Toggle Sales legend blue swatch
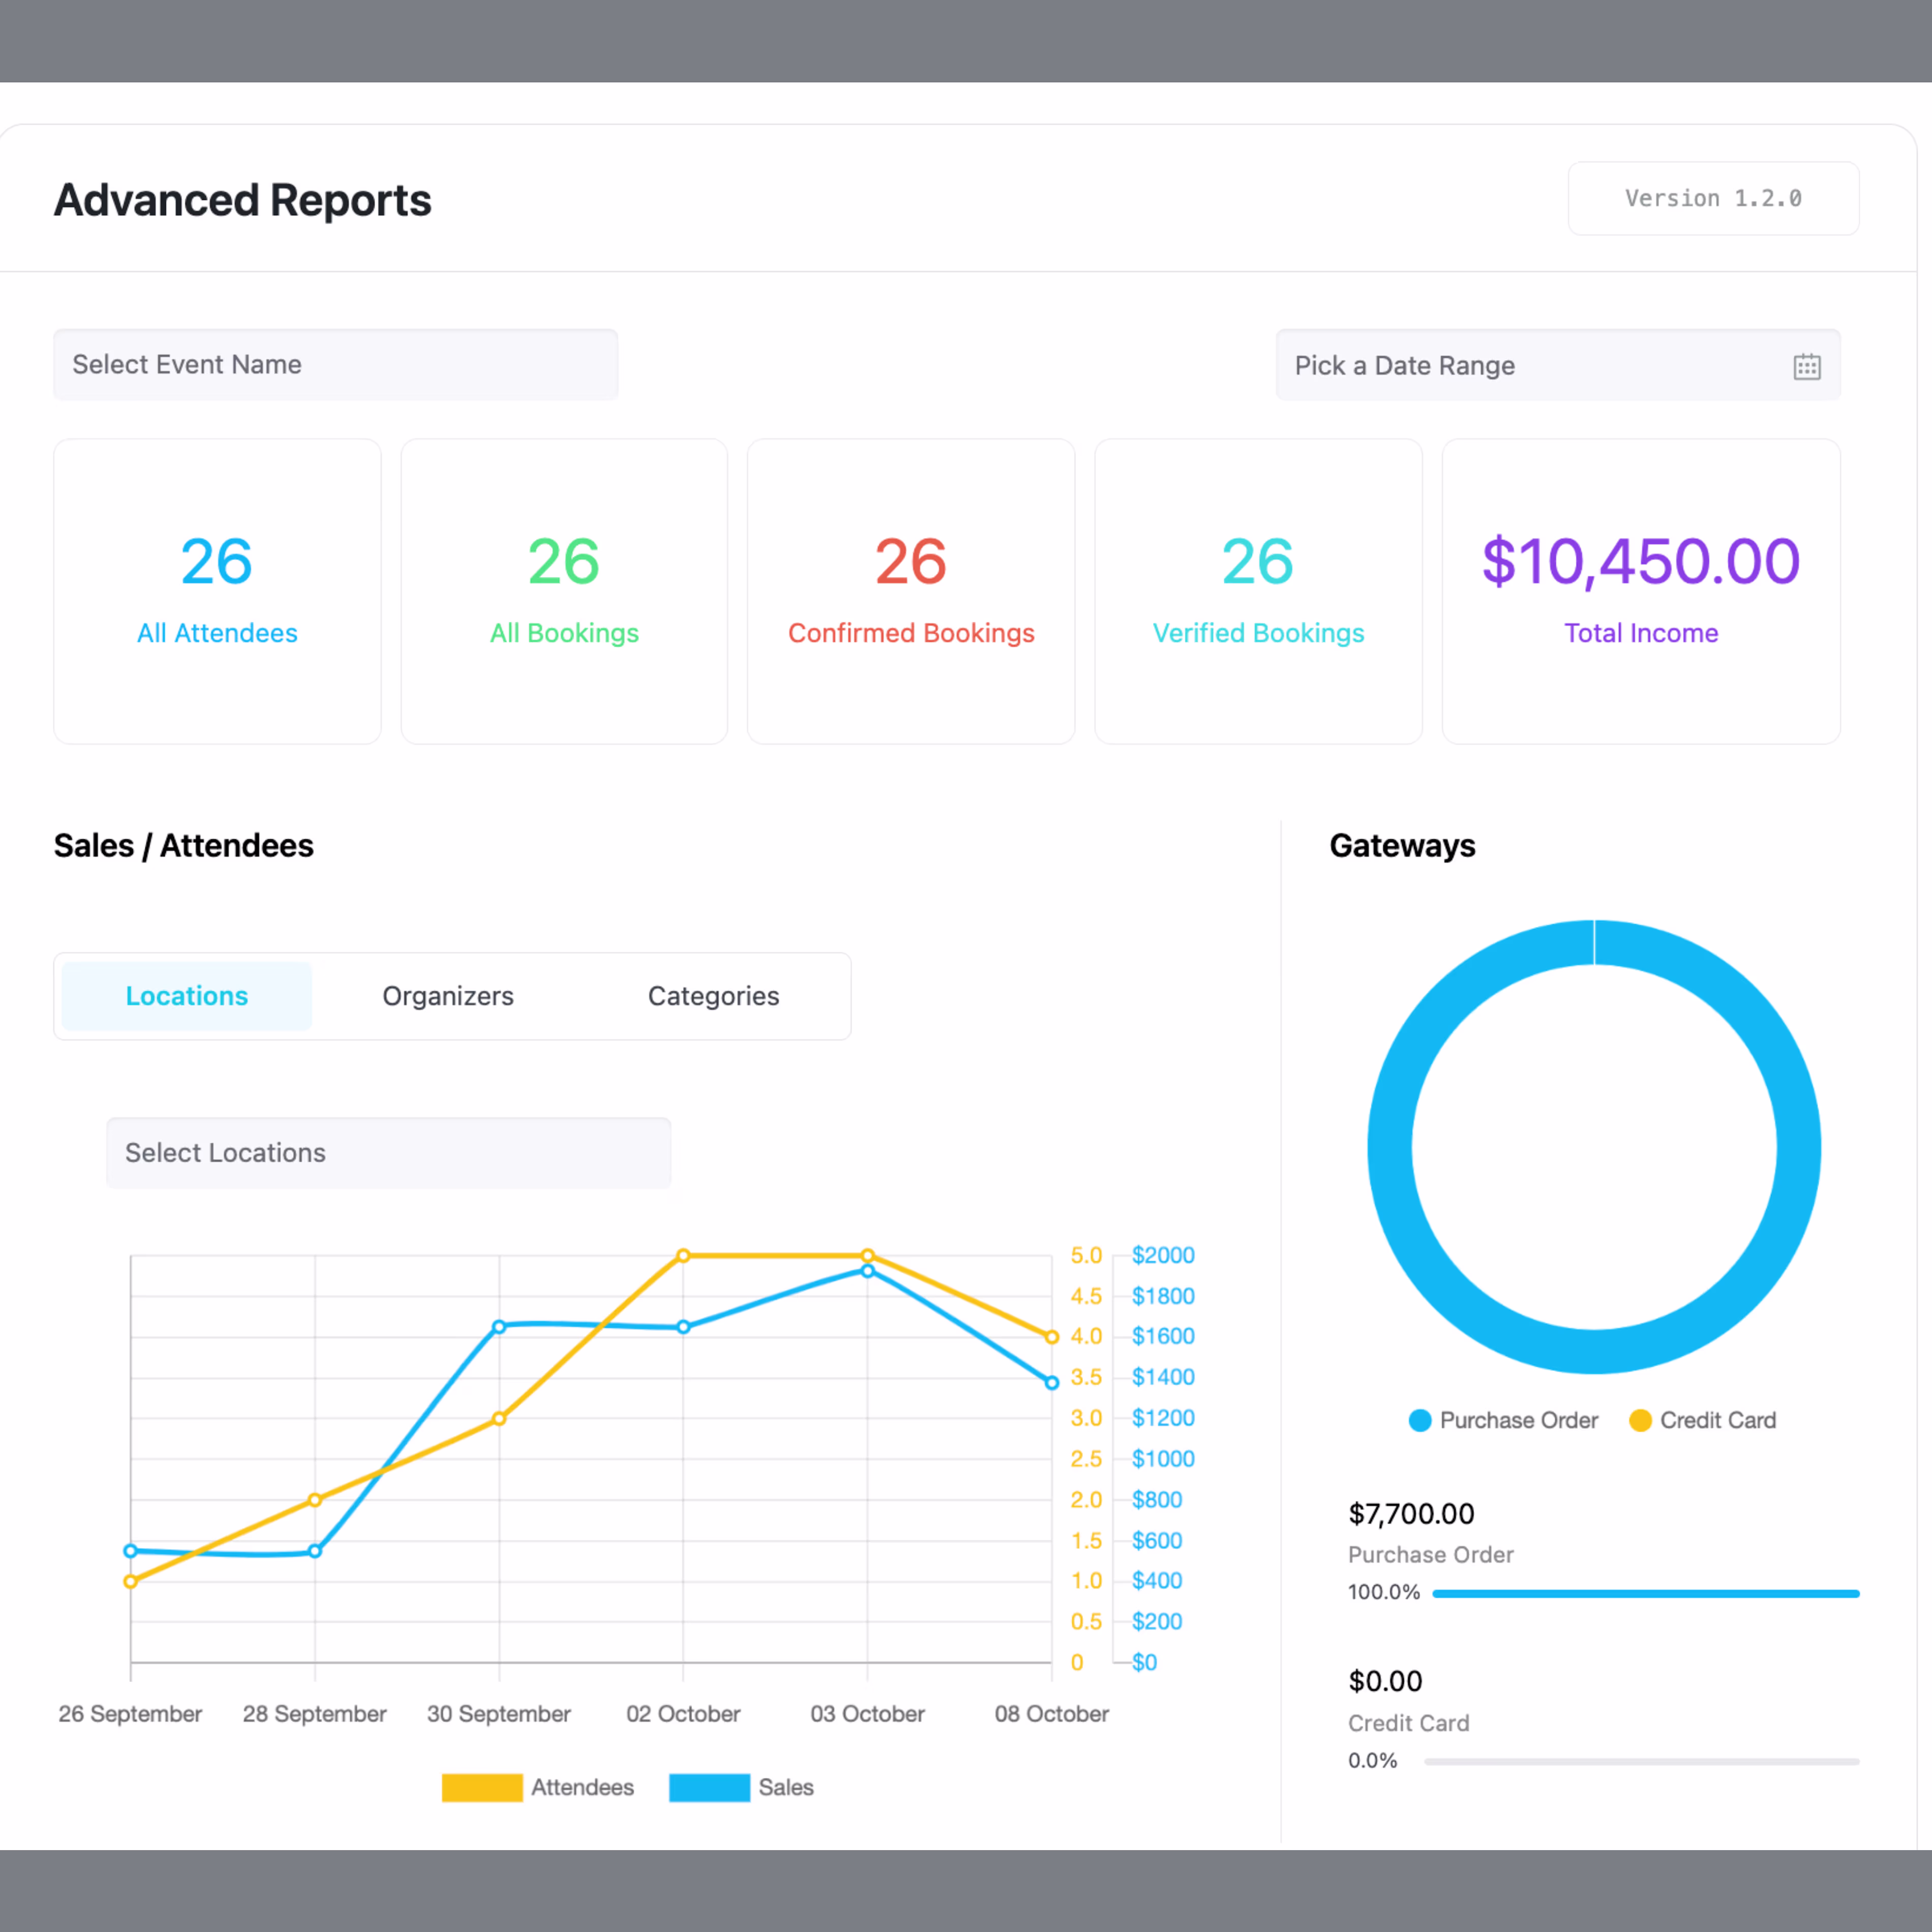This screenshot has height=1932, width=1932. click(709, 1787)
